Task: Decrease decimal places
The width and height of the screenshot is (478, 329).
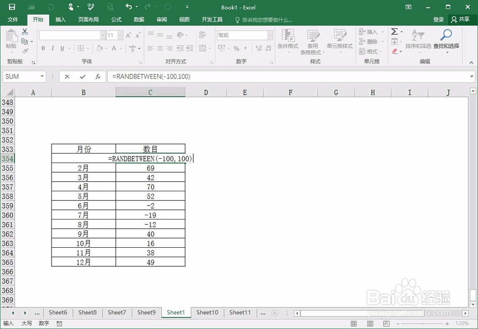Action: pyautogui.click(x=268, y=48)
